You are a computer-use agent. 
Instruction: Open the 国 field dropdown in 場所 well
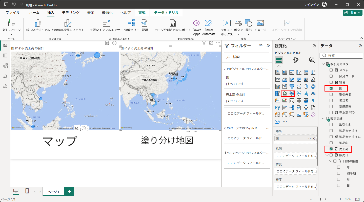[309, 138]
